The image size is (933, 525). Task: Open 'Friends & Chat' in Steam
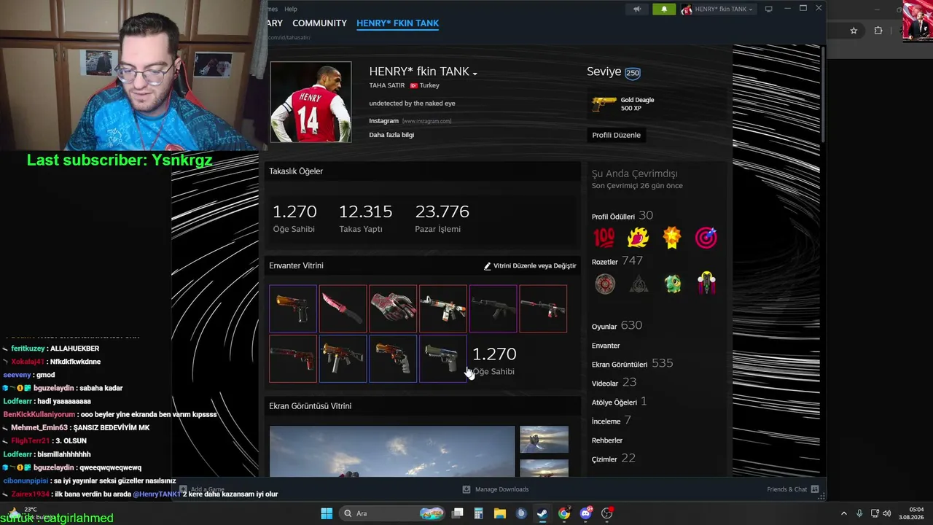pos(792,489)
